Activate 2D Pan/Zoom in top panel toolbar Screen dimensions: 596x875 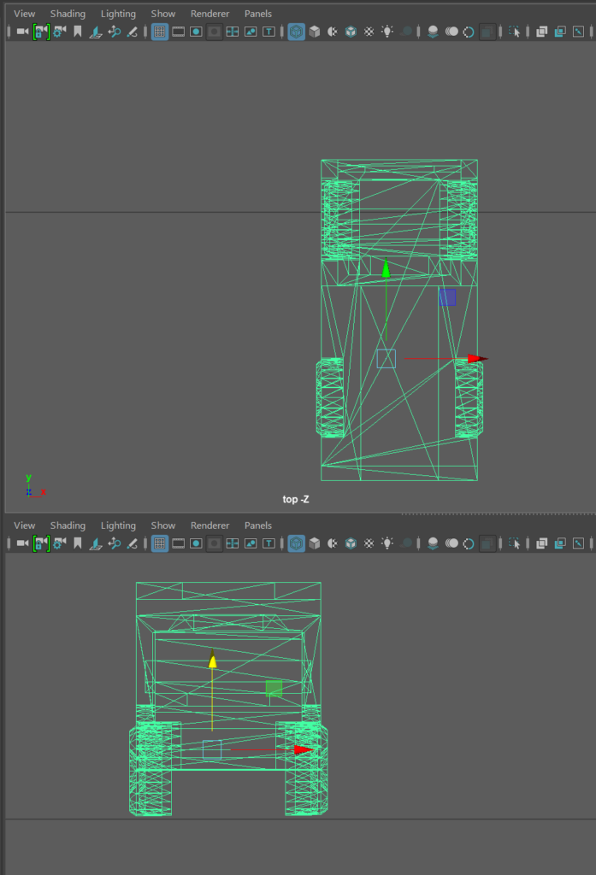pos(114,32)
